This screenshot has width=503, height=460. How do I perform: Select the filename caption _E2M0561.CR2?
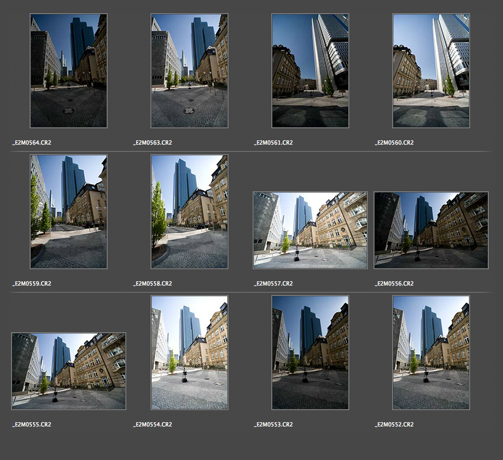[x=274, y=143]
